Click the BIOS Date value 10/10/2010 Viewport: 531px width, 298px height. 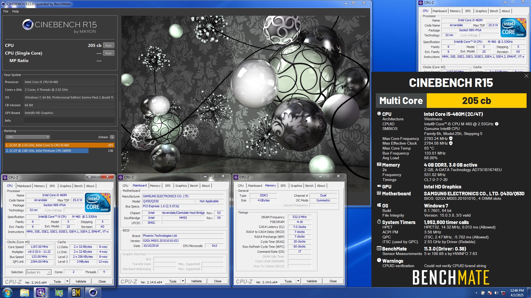pos(161,246)
